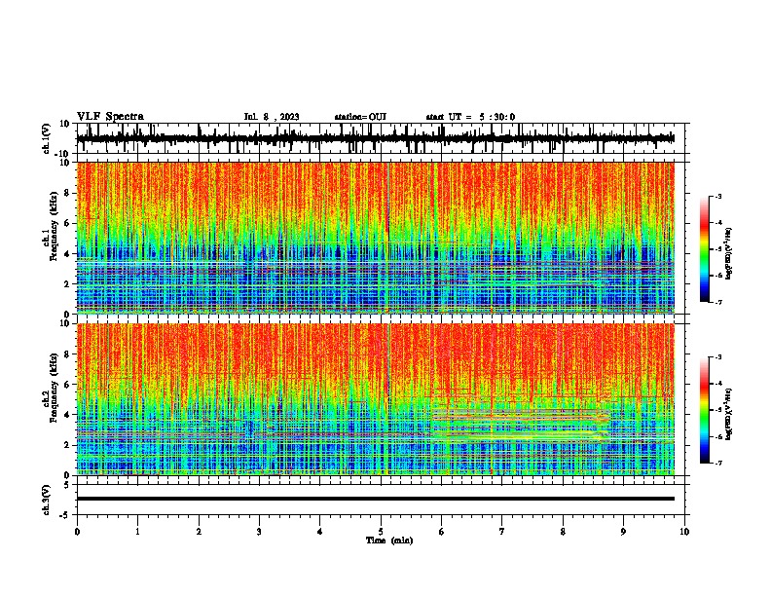Viewport: 771px width, 596px height.
Task: Click the ch.2 "Frequency (kHz)" axis label
Action: (55, 388)
